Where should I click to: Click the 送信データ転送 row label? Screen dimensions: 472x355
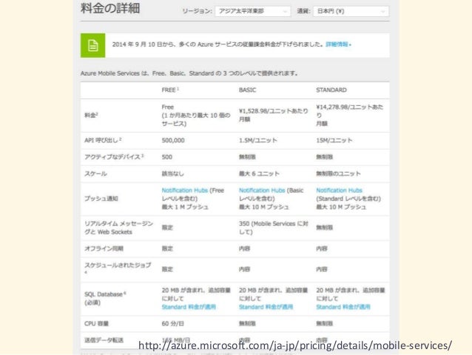pos(104,340)
